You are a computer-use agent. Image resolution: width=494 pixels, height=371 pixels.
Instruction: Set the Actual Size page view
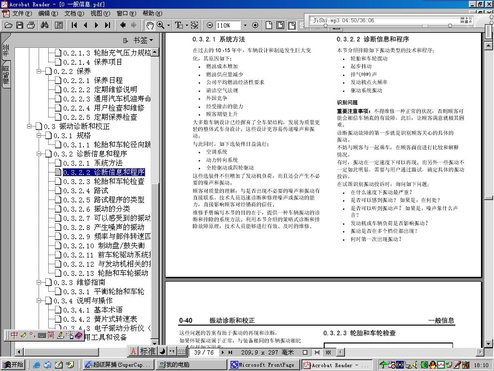pos(269,25)
